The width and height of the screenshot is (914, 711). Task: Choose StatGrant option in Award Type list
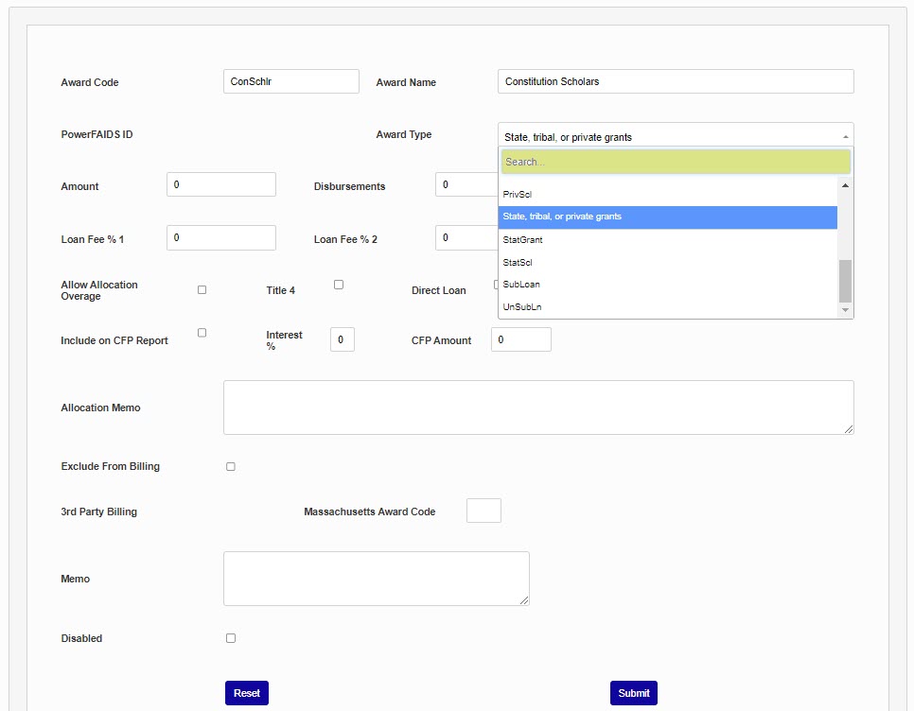point(522,239)
